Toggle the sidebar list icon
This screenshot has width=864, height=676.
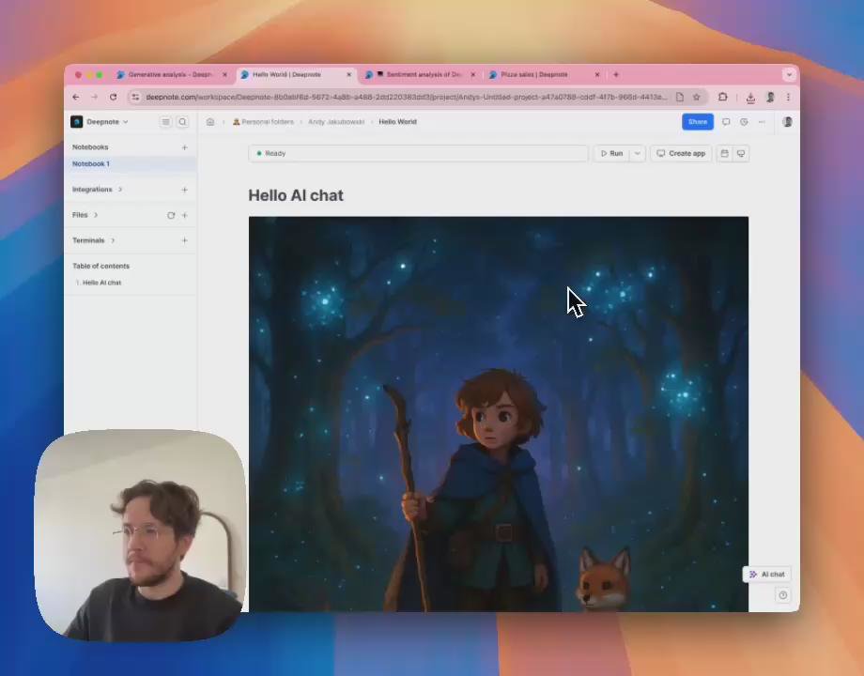point(165,122)
